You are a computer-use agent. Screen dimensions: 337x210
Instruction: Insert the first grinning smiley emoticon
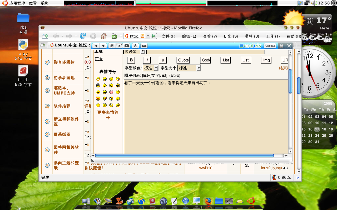pyautogui.click(x=98, y=79)
